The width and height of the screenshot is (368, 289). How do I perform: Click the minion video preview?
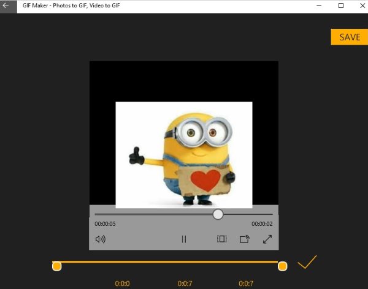[x=184, y=153]
